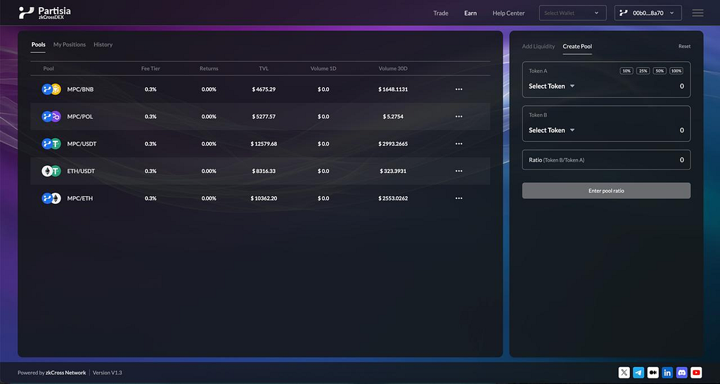Image resolution: width=720 pixels, height=384 pixels.
Task: Click TVL value $ 12579.68
Action: tap(264, 143)
